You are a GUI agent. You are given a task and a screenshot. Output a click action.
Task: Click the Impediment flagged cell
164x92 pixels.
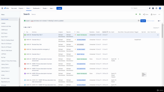click(138, 40)
